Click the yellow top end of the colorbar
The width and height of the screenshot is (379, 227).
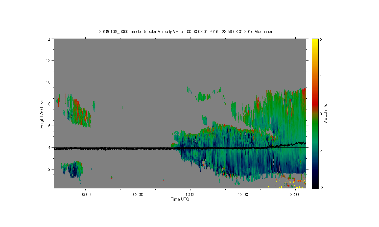click(x=315, y=41)
